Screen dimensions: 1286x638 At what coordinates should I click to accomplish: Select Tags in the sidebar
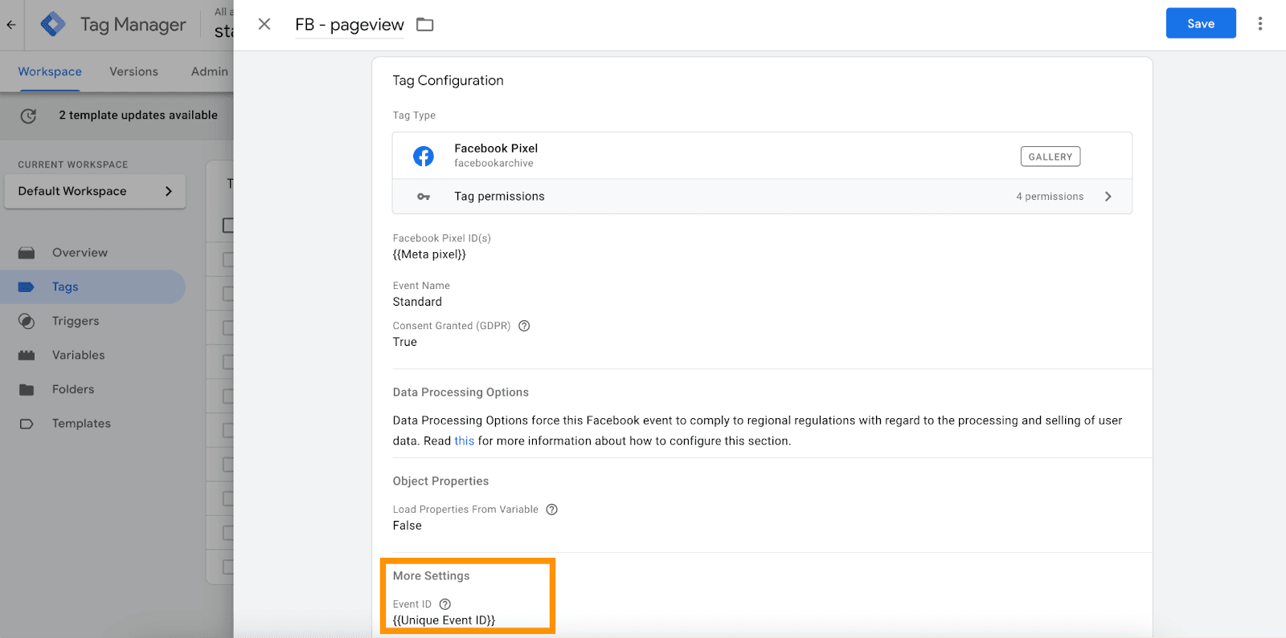pos(65,287)
